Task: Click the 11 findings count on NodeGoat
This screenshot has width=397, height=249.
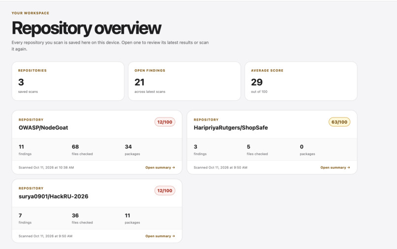Action: (21, 147)
